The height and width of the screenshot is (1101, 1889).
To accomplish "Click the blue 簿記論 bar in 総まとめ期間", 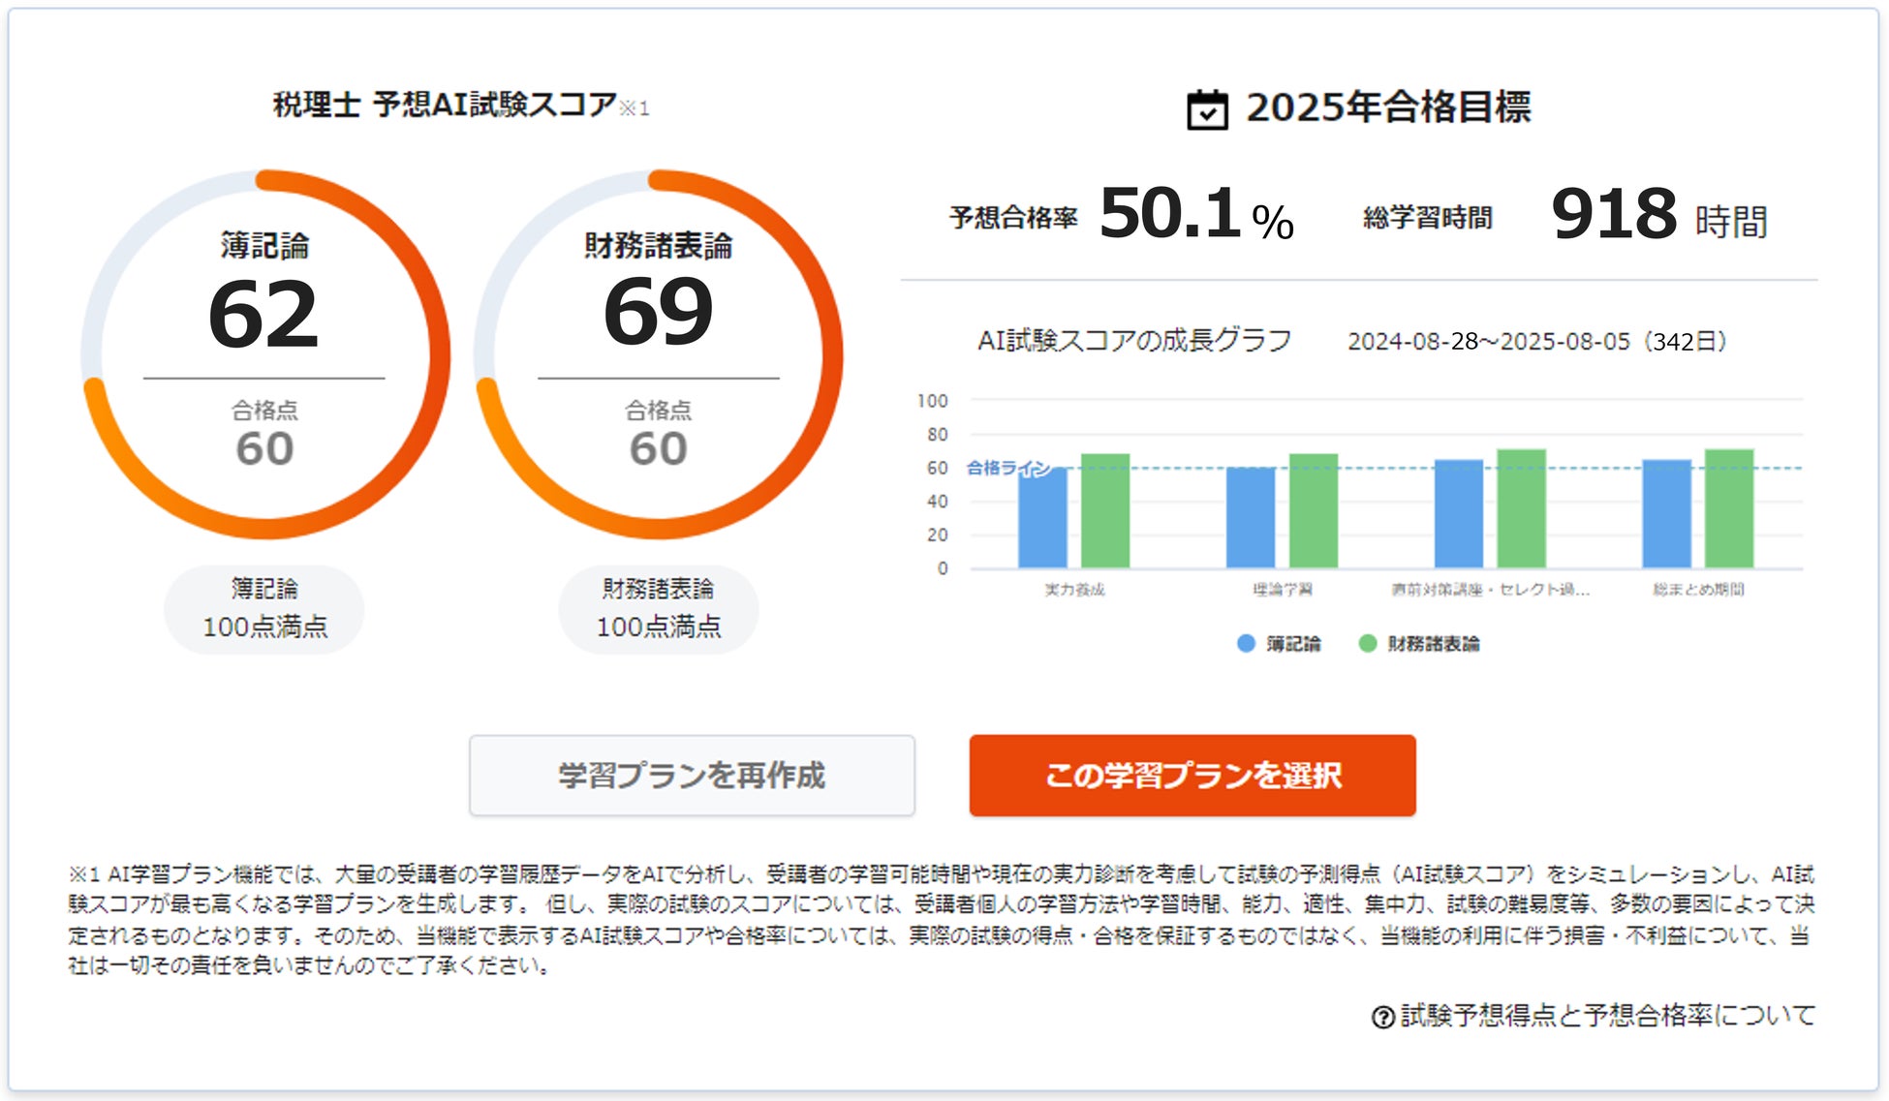I will pos(1666,514).
